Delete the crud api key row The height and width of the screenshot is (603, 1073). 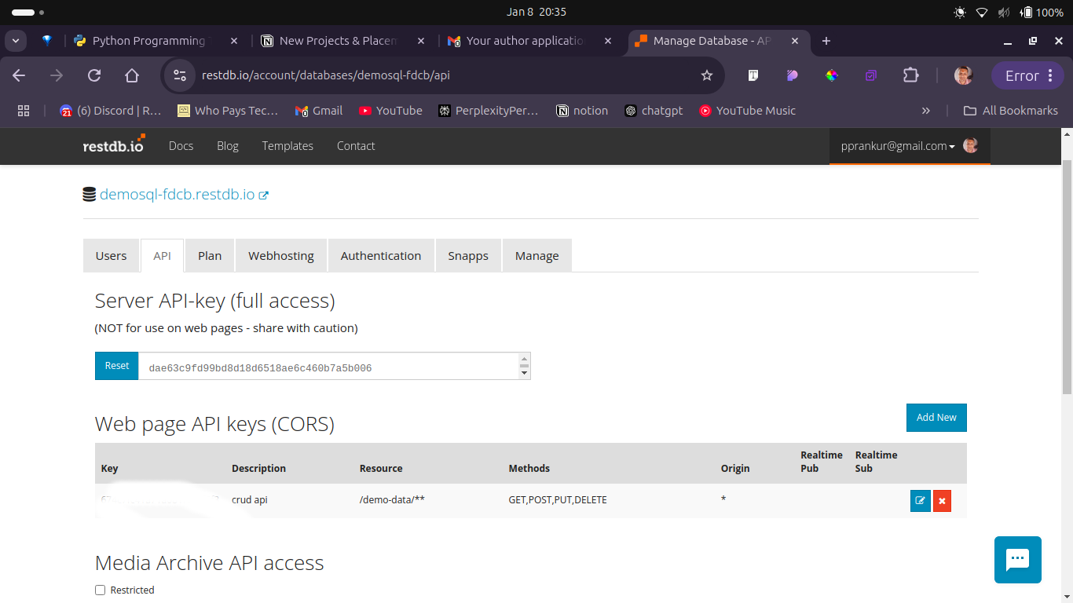tap(942, 501)
